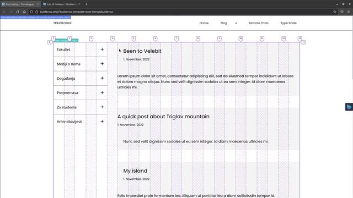Viewport: 353px width, 198px height.
Task: Open the Blog menu item
Action: pos(224,23)
